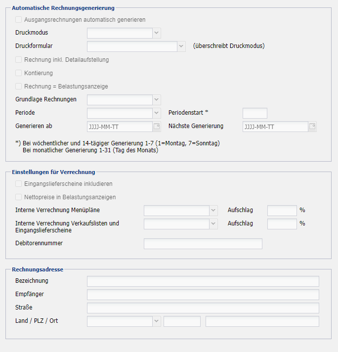This screenshot has width=338, height=352.
Task: Click the Periodenstart input field
Action: (x=254, y=113)
